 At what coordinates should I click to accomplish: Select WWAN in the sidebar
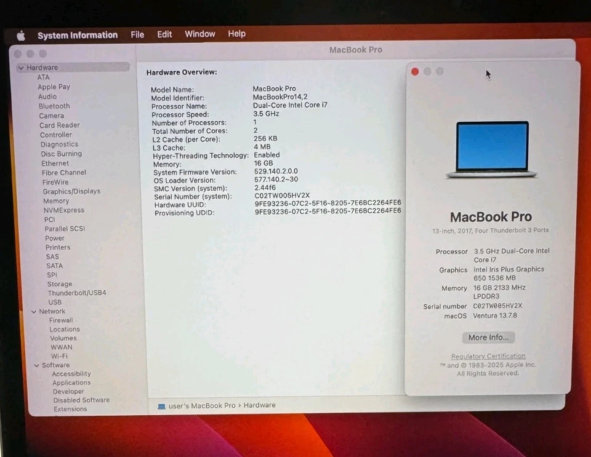(x=62, y=347)
